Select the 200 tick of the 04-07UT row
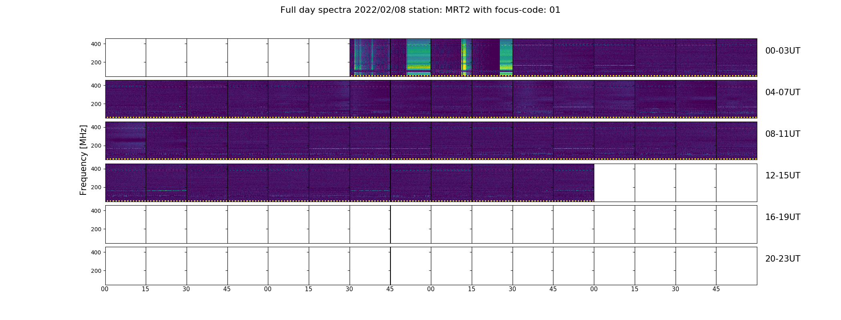841x320 pixels. [x=96, y=104]
